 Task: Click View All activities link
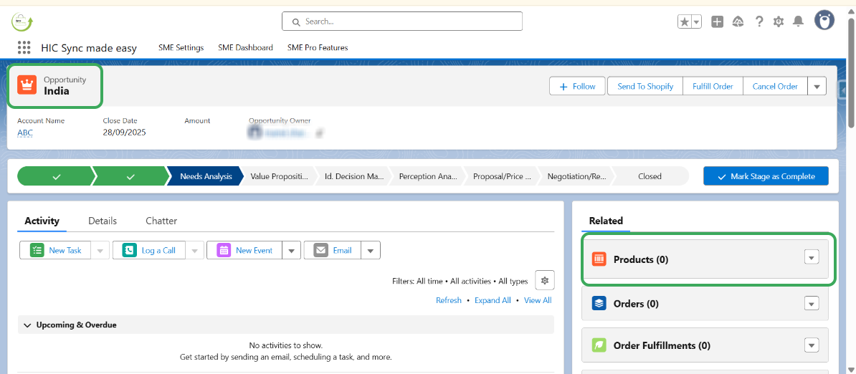(x=538, y=300)
